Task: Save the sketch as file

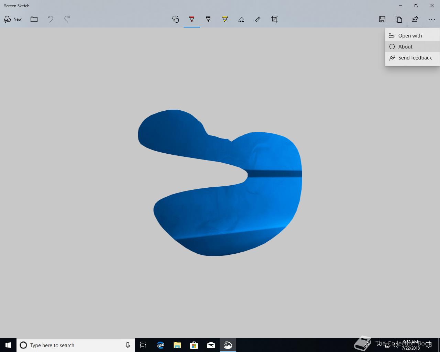Action: point(382,19)
